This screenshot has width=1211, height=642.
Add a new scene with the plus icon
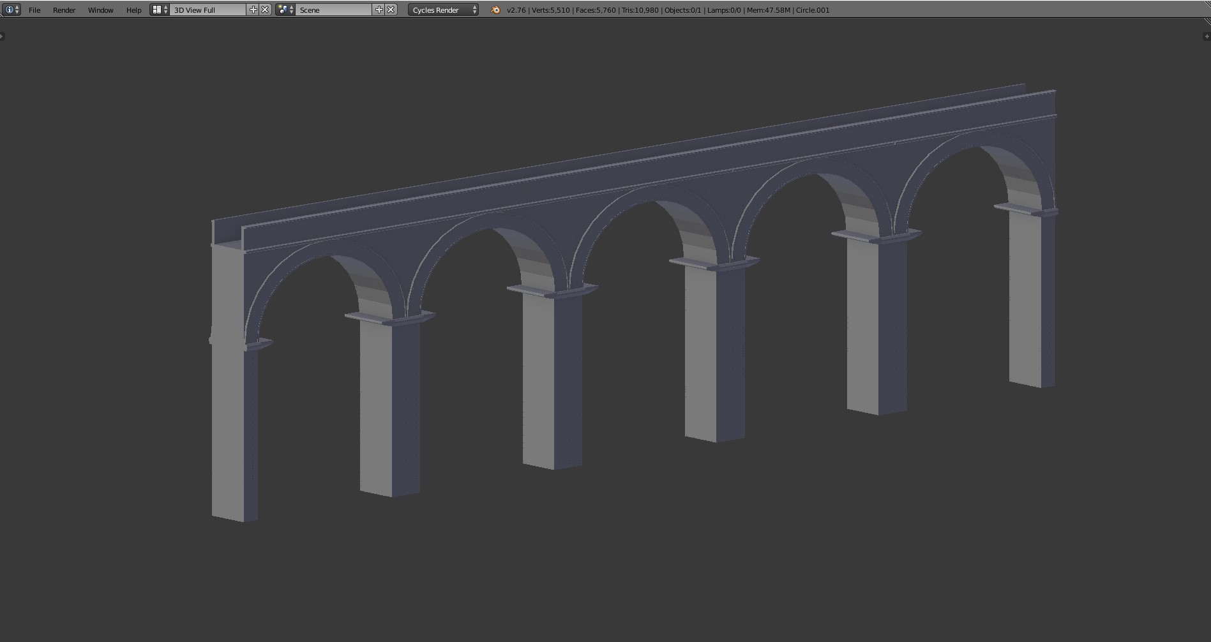tap(379, 10)
